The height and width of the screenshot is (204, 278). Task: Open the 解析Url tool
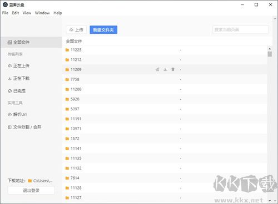(17, 114)
